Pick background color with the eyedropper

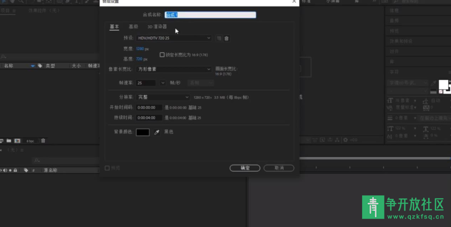tap(156, 132)
